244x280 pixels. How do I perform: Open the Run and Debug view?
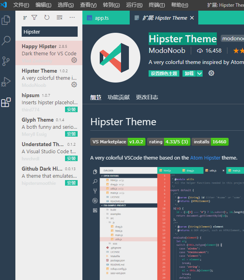click(6, 82)
